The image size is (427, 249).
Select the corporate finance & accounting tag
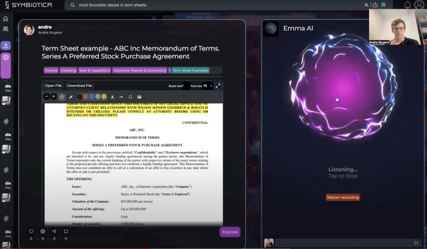139,70
